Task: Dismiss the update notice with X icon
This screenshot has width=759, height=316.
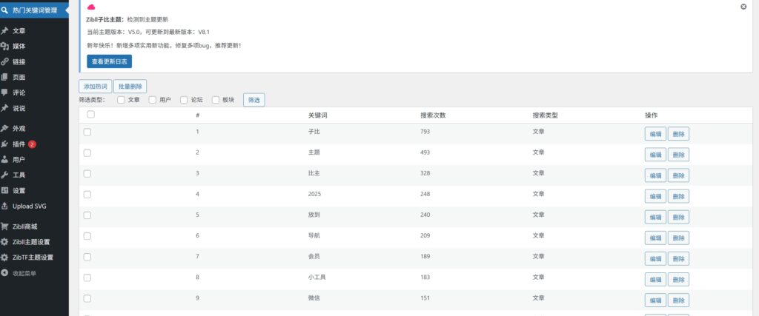Action: click(x=743, y=6)
